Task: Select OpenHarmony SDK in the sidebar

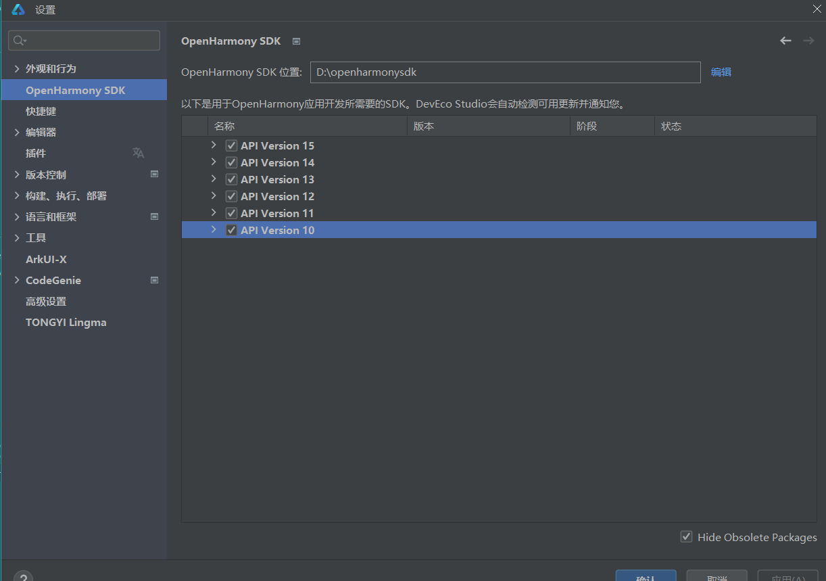Action: coord(84,90)
